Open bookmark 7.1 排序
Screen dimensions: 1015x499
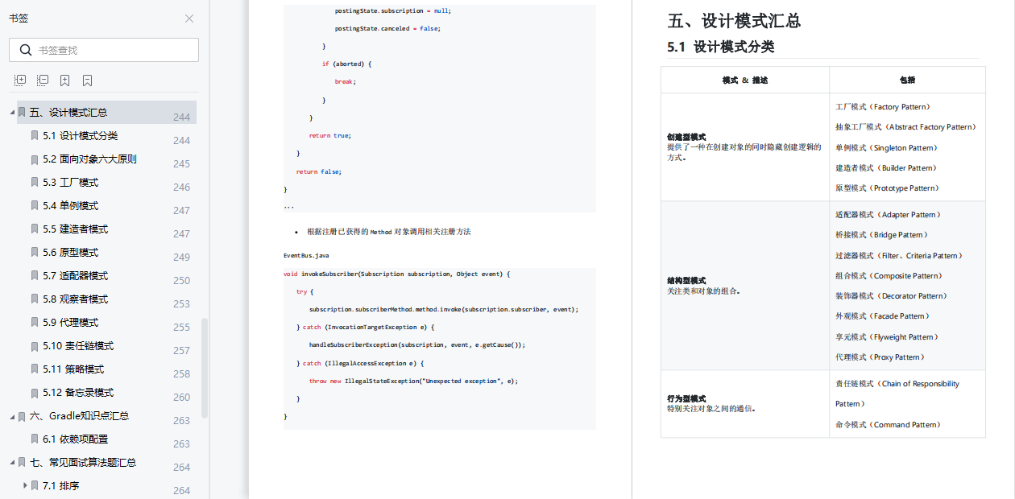[61, 486]
